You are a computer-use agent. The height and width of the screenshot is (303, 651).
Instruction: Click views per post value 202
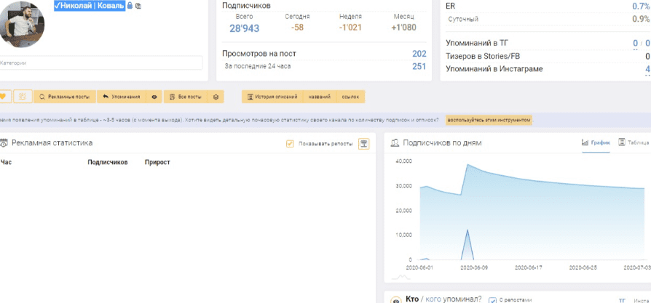click(x=419, y=54)
